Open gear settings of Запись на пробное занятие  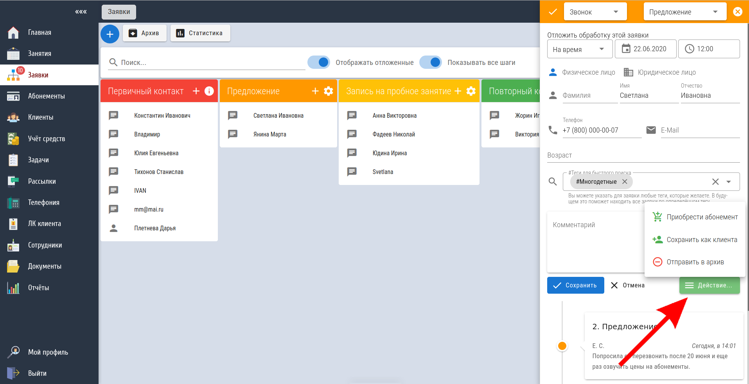coord(471,91)
